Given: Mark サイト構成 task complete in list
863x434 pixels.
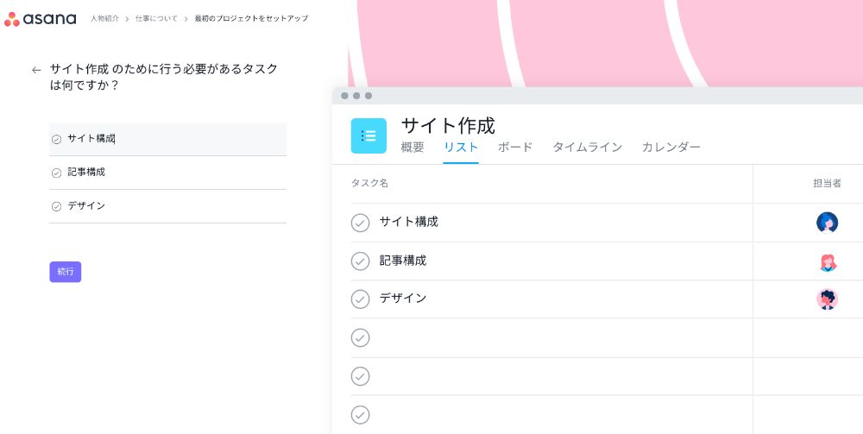Looking at the screenshot, I should click(x=360, y=223).
